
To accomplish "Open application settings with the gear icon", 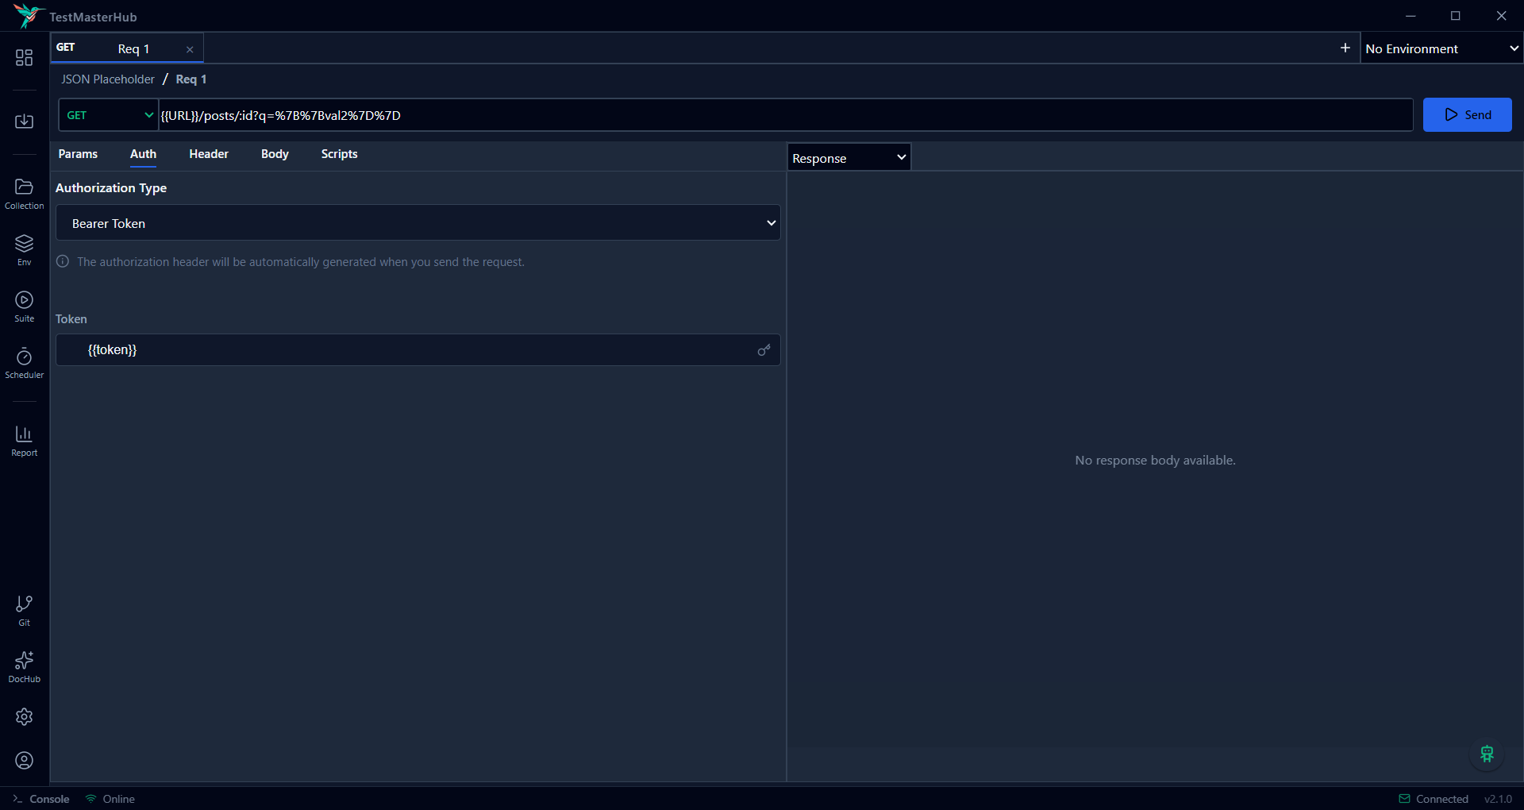I will click(x=24, y=717).
